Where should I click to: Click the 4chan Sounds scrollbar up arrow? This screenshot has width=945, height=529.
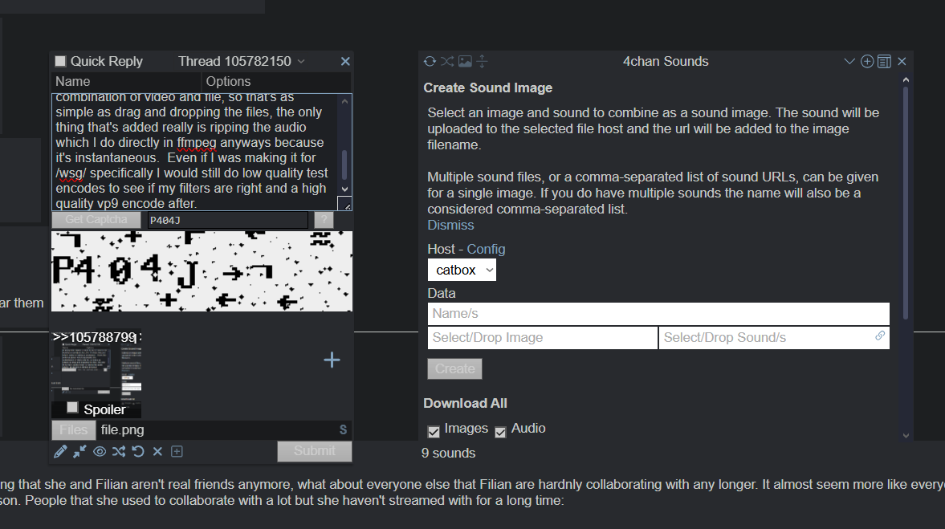point(905,79)
